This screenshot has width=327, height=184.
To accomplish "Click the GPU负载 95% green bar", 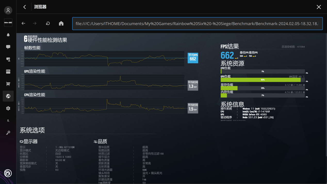I will [x=260, y=80].
